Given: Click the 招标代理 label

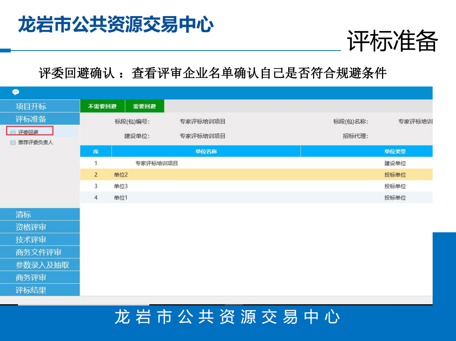Looking at the screenshot, I should point(355,136).
